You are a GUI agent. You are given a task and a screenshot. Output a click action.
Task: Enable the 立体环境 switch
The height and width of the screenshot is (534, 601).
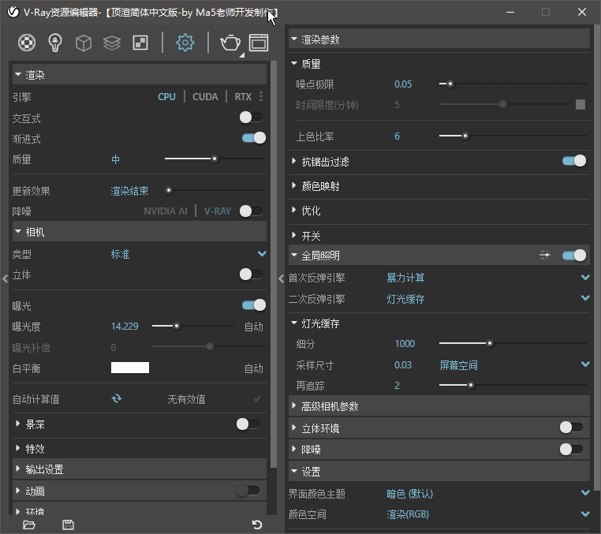572,427
